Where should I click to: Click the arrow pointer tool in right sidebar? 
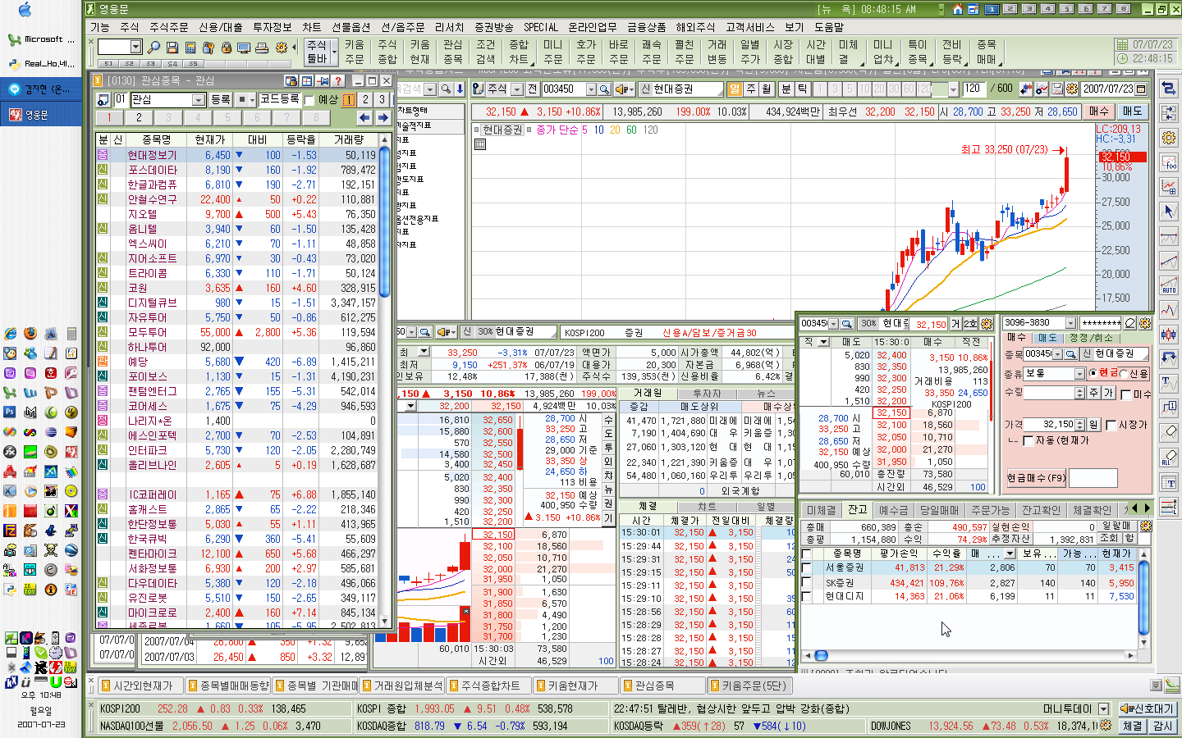[1169, 212]
